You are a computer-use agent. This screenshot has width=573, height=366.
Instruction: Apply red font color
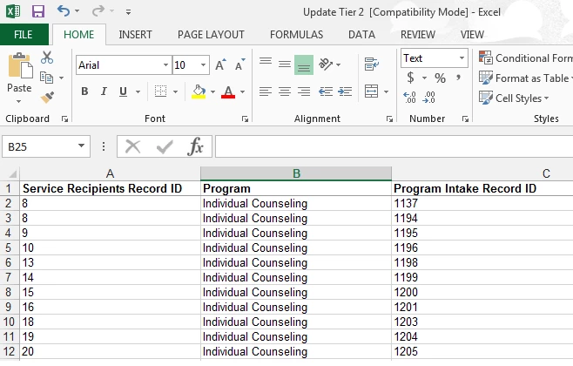(x=228, y=91)
